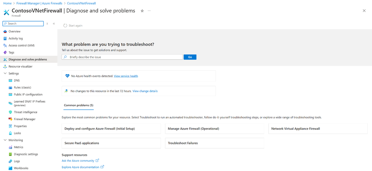Click the Locks padlock icon
The image size is (372, 171).
(x=10, y=133)
